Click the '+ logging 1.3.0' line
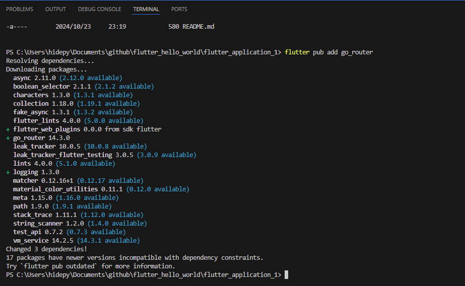This screenshot has width=465, height=286. click(x=33, y=172)
